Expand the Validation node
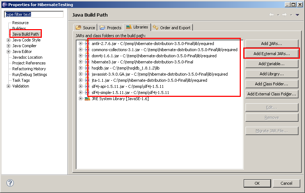305x193 pixels. coord(8,86)
